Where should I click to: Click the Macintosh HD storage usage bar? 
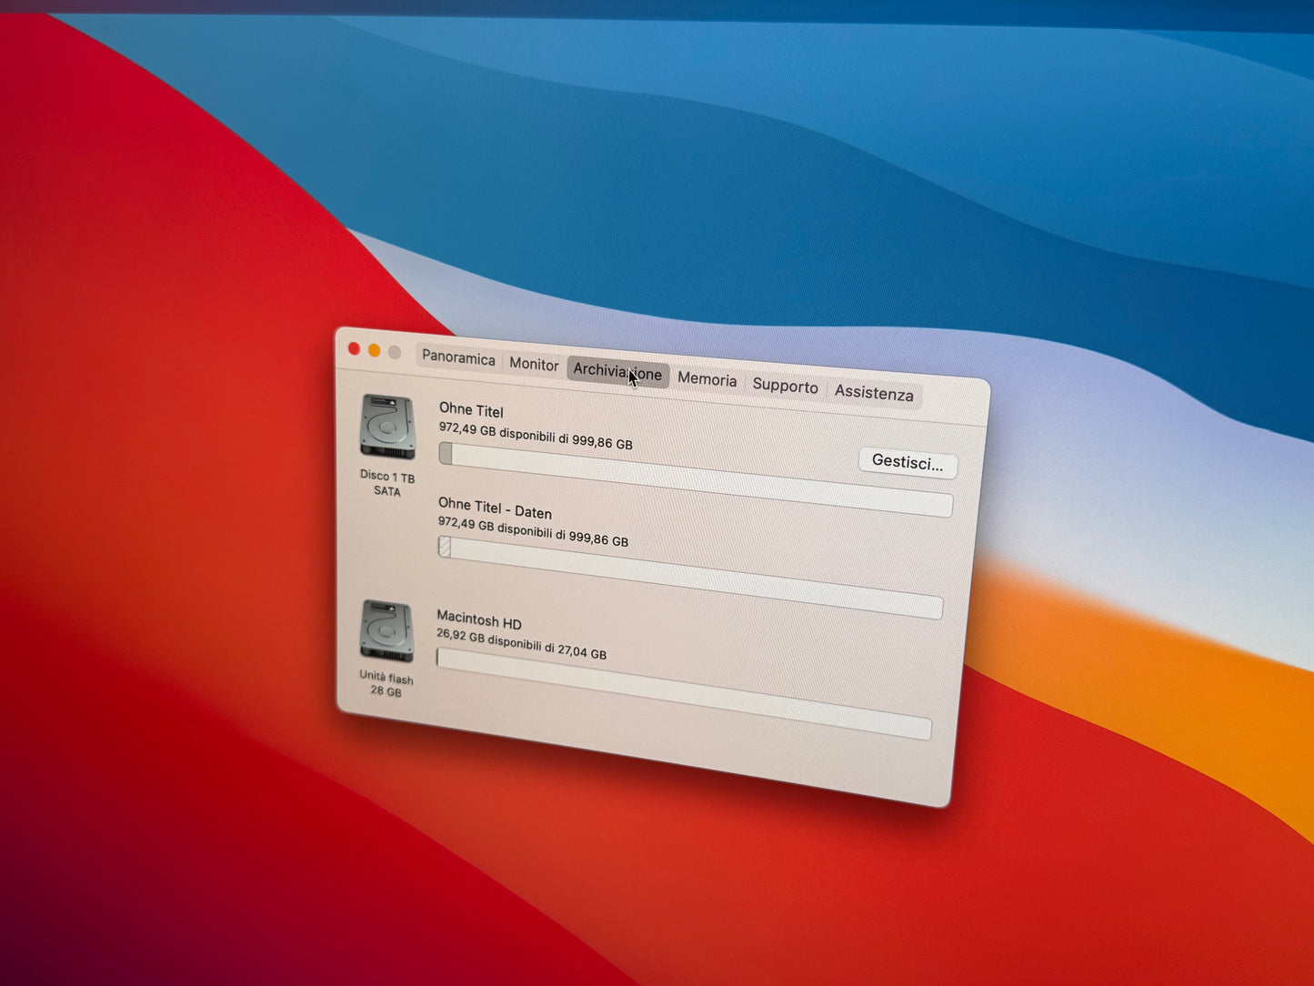tap(683, 692)
